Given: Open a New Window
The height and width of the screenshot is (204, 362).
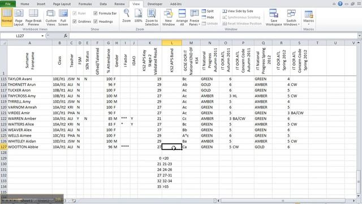Looking at the screenshot, I should (169, 17).
